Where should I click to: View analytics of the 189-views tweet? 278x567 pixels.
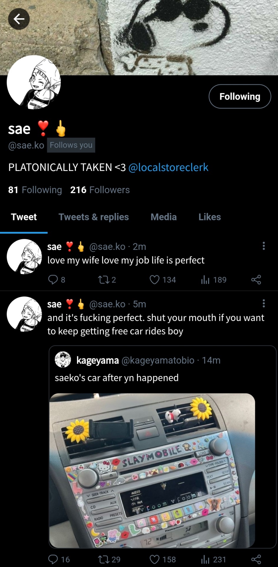click(205, 279)
